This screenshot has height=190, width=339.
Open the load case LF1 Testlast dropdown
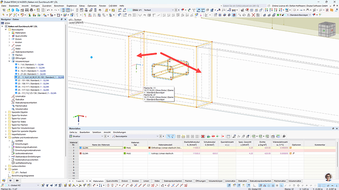click(173, 10)
